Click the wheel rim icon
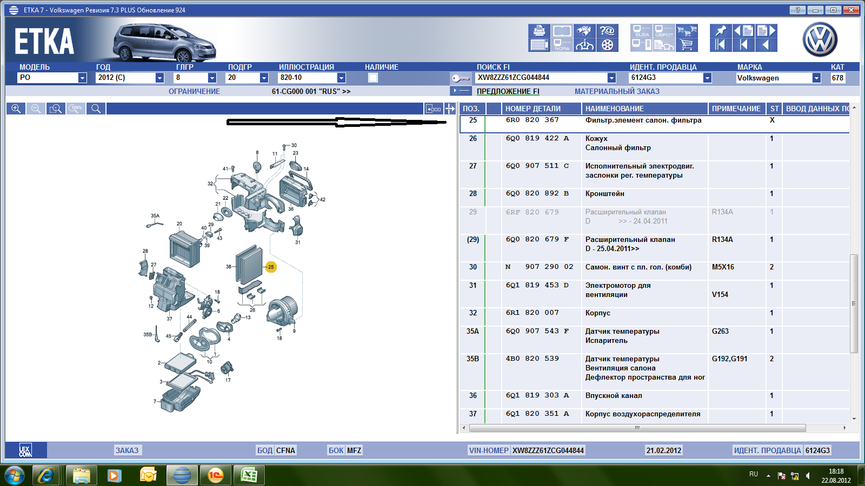Viewport: 865px width, 486px height. pos(607,45)
